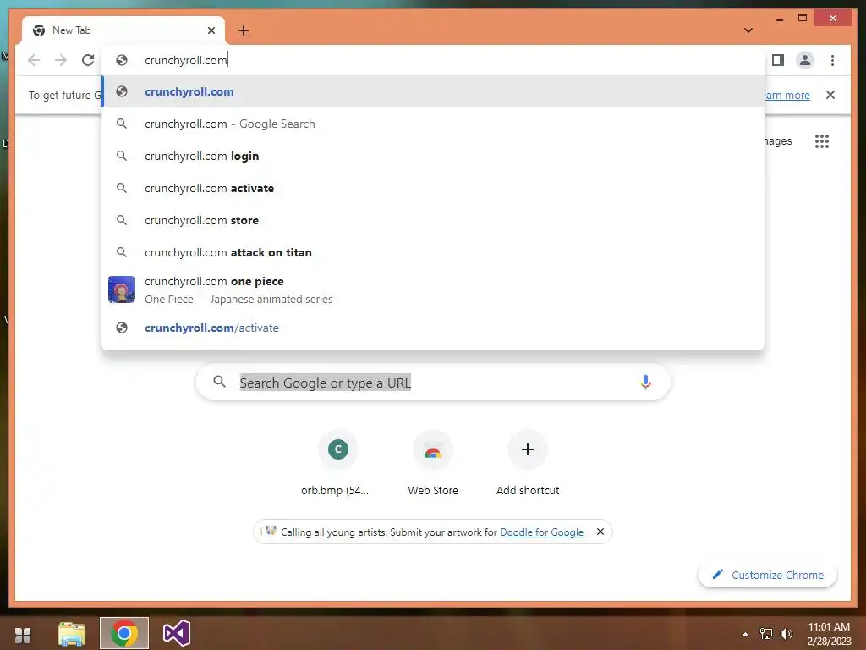Select the 'crunchyroll.com login' suggestion

pyautogui.click(x=433, y=156)
